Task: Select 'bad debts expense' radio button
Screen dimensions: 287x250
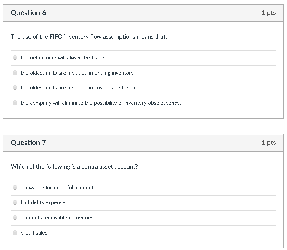Action: click(x=15, y=202)
